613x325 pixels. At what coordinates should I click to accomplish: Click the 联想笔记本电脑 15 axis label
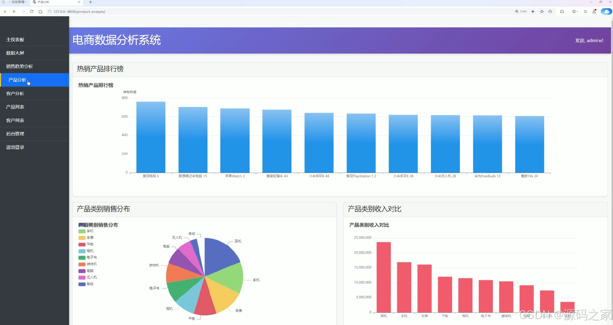193,176
